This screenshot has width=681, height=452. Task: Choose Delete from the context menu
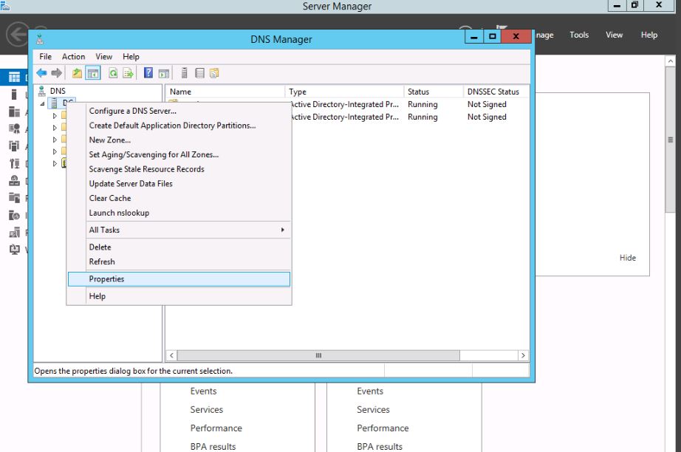pos(179,247)
